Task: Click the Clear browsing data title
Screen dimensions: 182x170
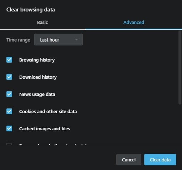Action: tap(31, 10)
